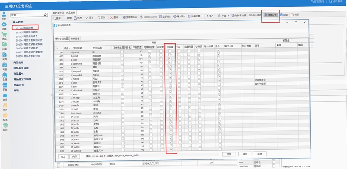The height and width of the screenshot is (169, 347).
Task: Click 查询 query toolbar button
Action: pos(57,18)
